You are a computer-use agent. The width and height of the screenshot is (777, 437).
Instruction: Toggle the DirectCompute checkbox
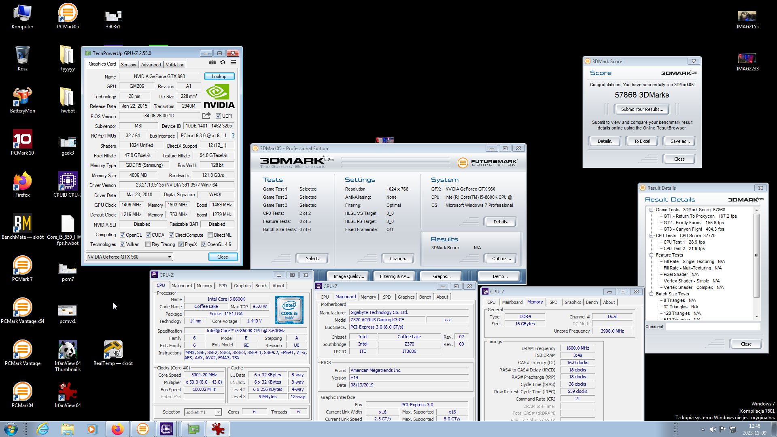tap(172, 235)
